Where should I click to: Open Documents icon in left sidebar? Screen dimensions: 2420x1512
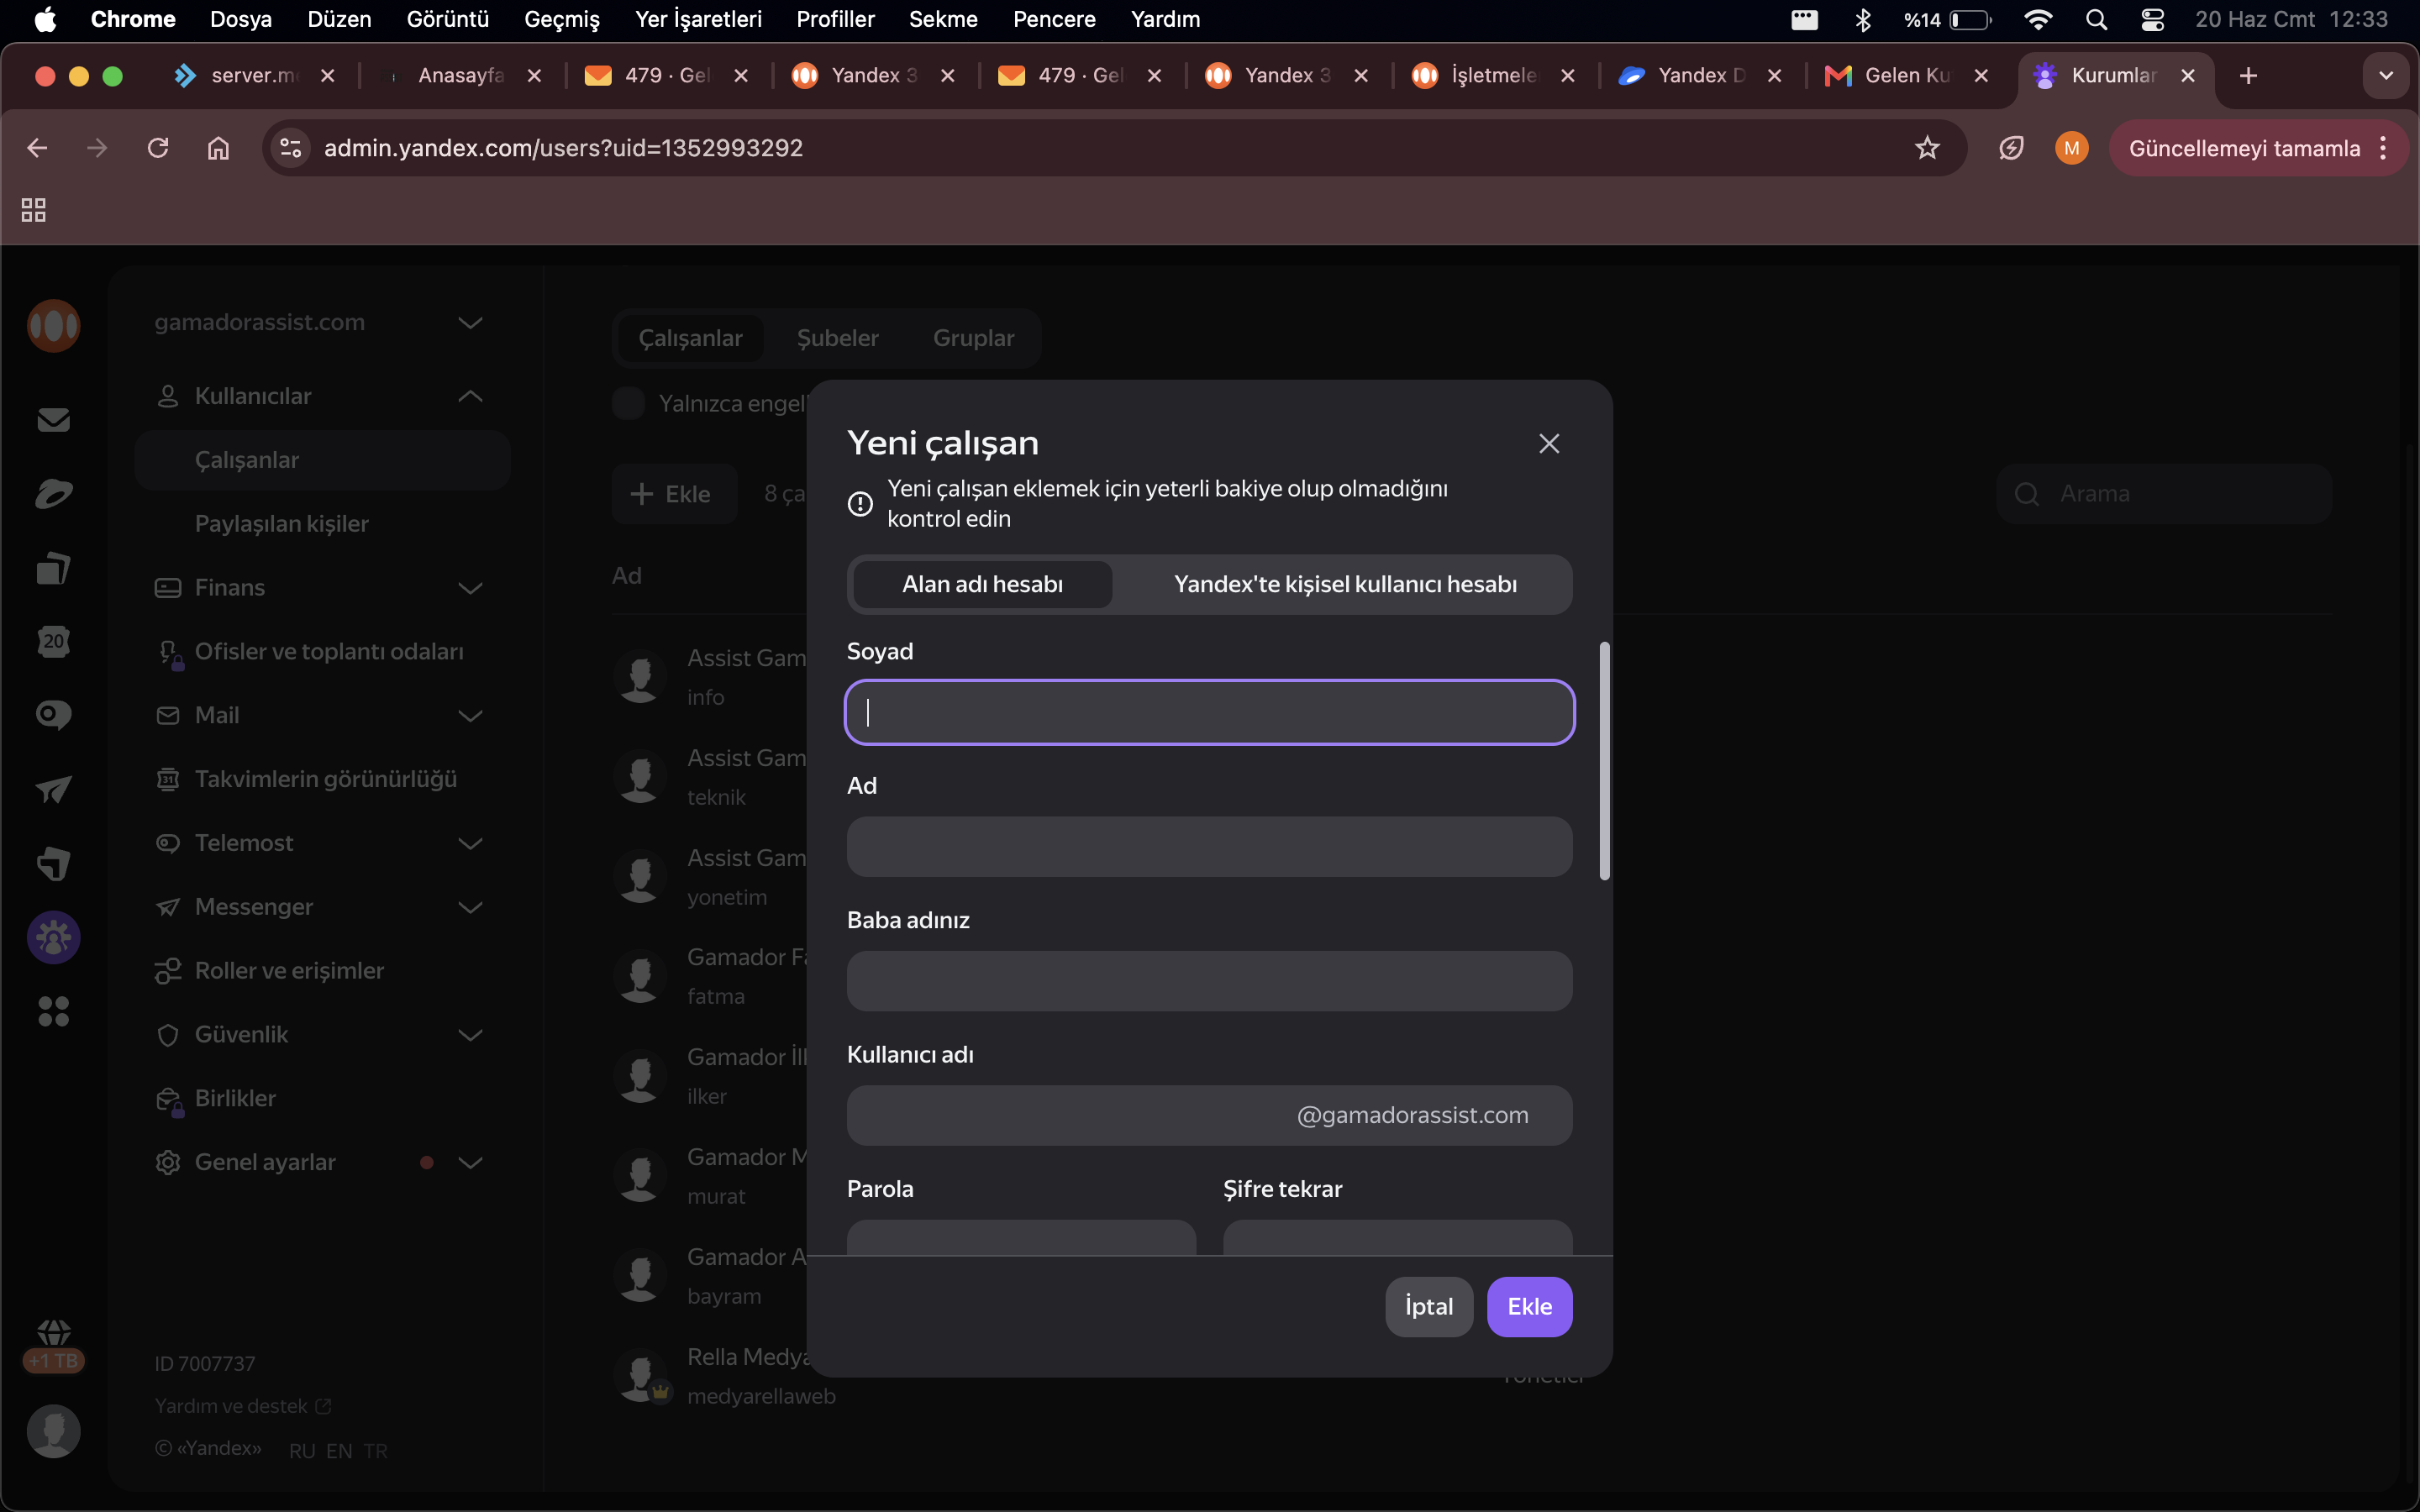[53, 568]
